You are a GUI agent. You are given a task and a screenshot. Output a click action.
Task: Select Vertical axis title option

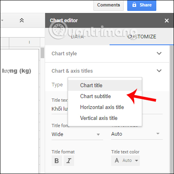[x=105, y=118]
